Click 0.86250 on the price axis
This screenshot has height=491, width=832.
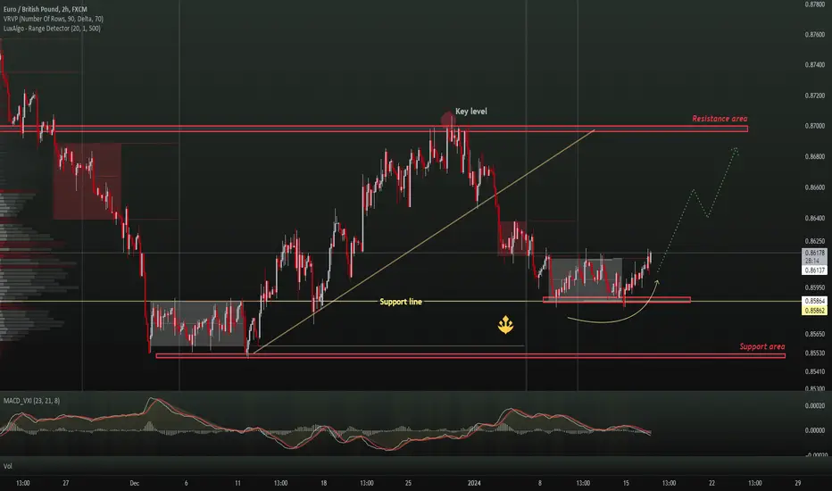pyautogui.click(x=814, y=241)
